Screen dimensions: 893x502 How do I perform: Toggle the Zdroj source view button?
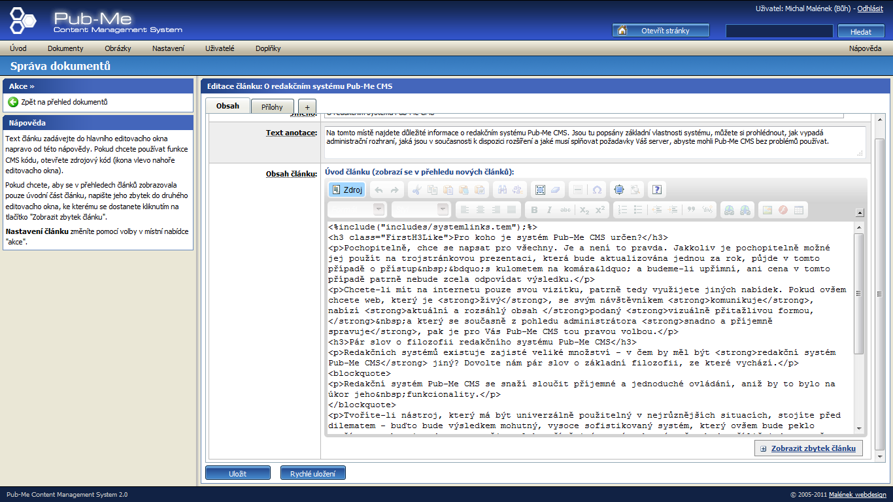pyautogui.click(x=346, y=190)
